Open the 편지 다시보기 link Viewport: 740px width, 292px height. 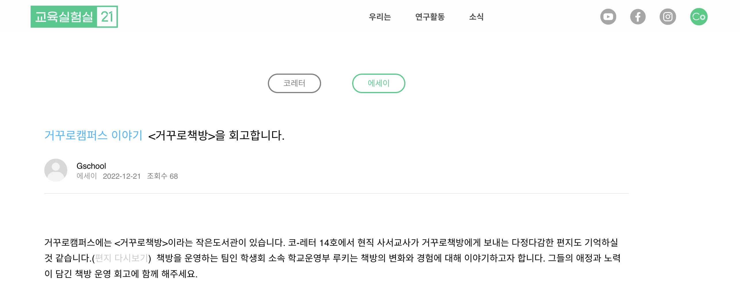coord(121,258)
